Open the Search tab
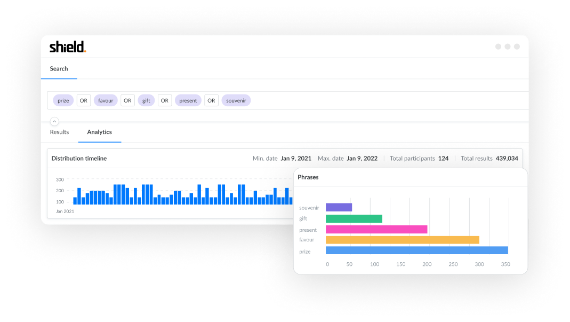Image resolution: width=570 pixels, height=322 pixels. tap(59, 69)
